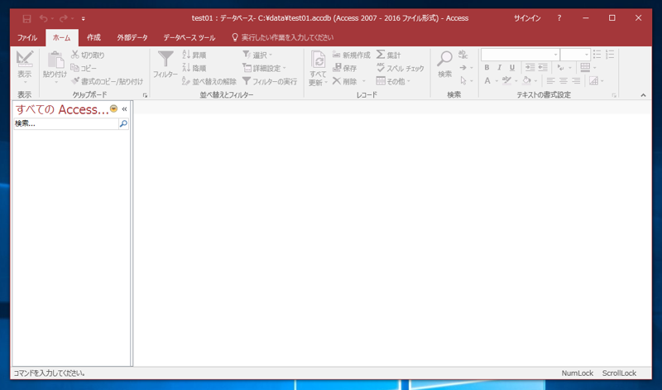The width and height of the screenshot is (662, 390).
Task: Open the データベース ツール tab
Action: [189, 37]
